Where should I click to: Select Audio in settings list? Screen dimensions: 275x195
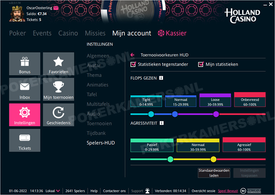pyautogui.click(x=93, y=114)
